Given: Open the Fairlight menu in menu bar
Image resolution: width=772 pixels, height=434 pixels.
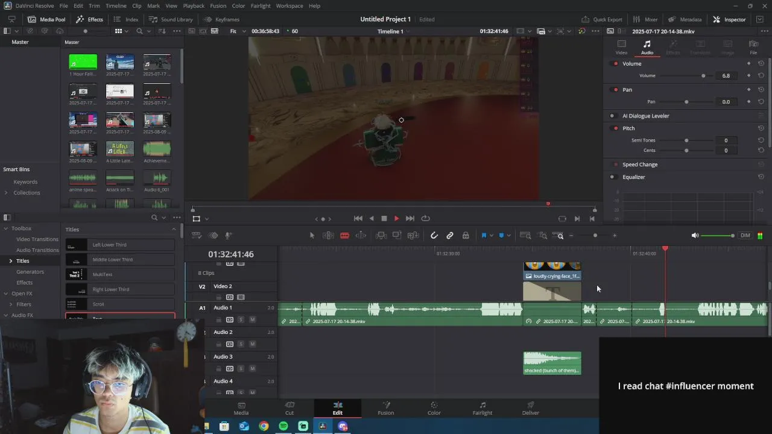Looking at the screenshot, I should (x=261, y=5).
